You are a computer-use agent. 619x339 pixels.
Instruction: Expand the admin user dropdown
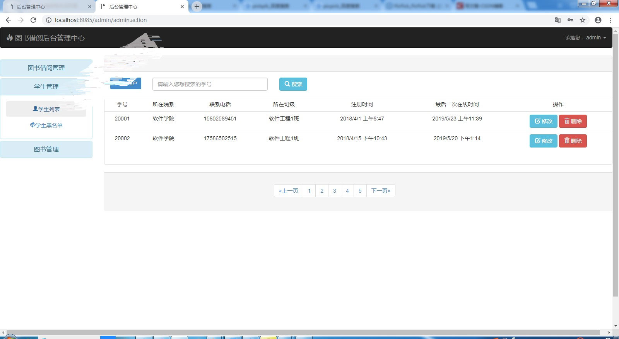(596, 37)
